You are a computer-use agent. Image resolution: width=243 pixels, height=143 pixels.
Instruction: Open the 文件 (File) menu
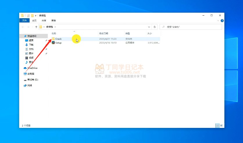coord(24,21)
